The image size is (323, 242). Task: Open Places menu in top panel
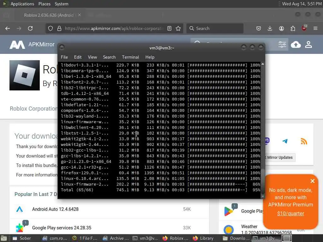pyautogui.click(x=44, y=4)
